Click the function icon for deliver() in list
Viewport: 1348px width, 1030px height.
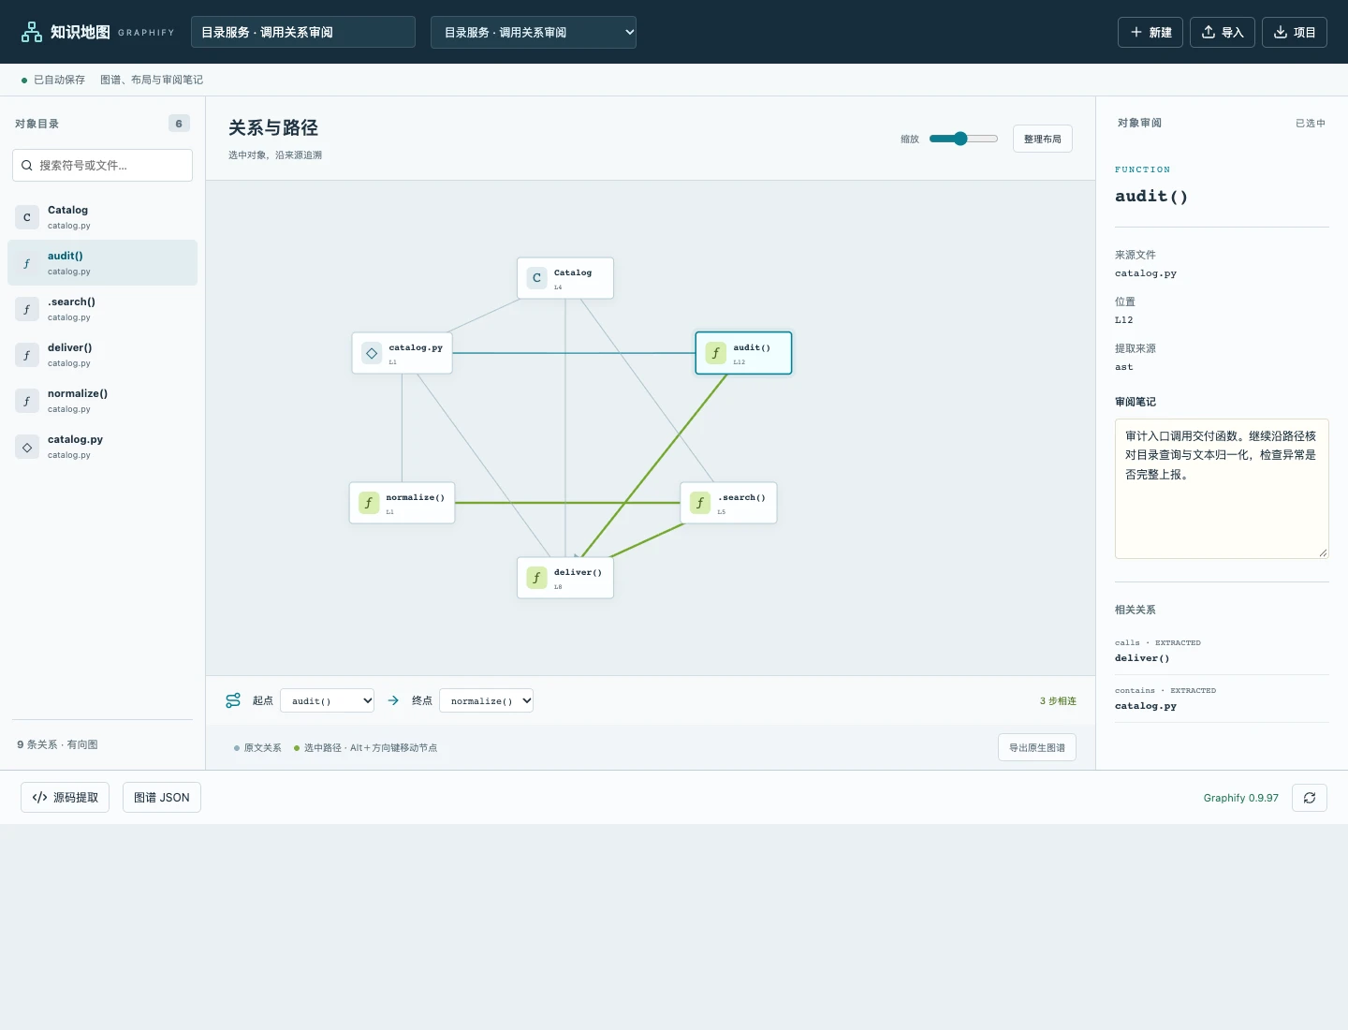pos(27,355)
